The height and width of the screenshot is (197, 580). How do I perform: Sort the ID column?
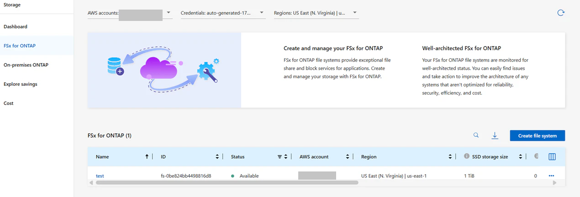217,156
